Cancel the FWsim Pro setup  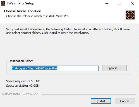coord(125,101)
